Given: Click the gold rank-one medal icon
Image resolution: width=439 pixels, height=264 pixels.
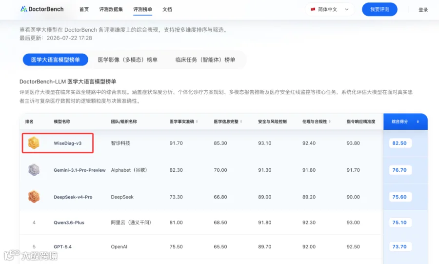Looking at the screenshot, I should click(34, 143).
